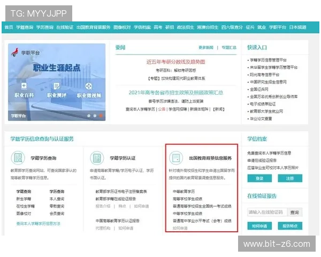
Task: Open 图像校对 in the top navigation bar
Action: pos(122,27)
